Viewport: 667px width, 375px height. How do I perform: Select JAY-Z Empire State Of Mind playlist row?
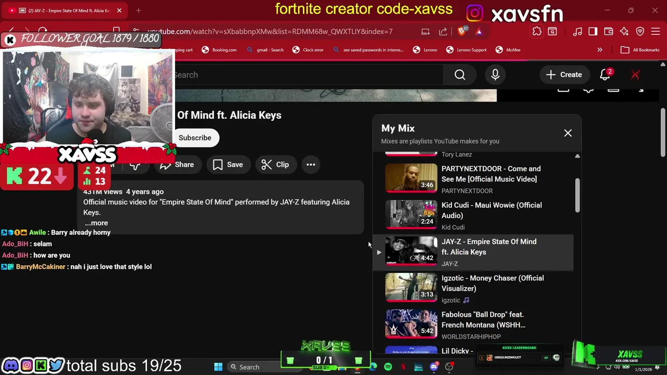point(473,252)
